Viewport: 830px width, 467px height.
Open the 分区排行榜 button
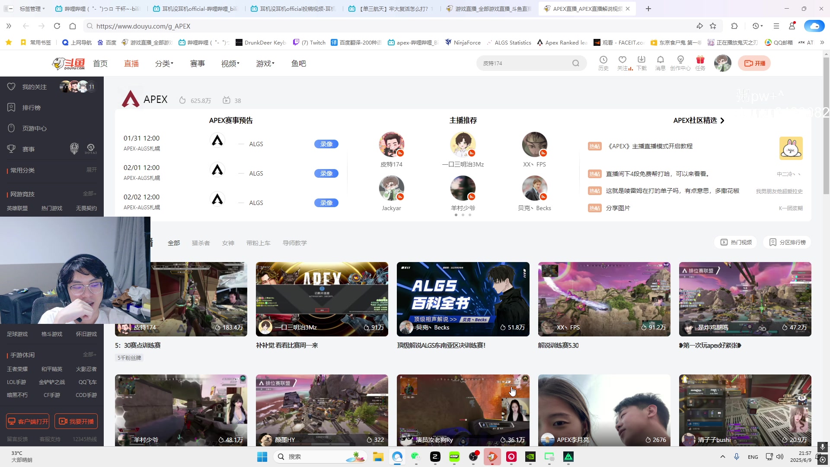[x=787, y=243]
